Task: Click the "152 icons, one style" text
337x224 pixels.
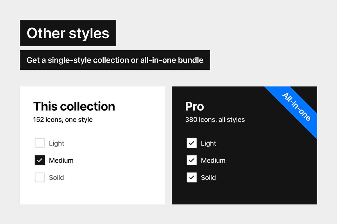Action: [63, 120]
